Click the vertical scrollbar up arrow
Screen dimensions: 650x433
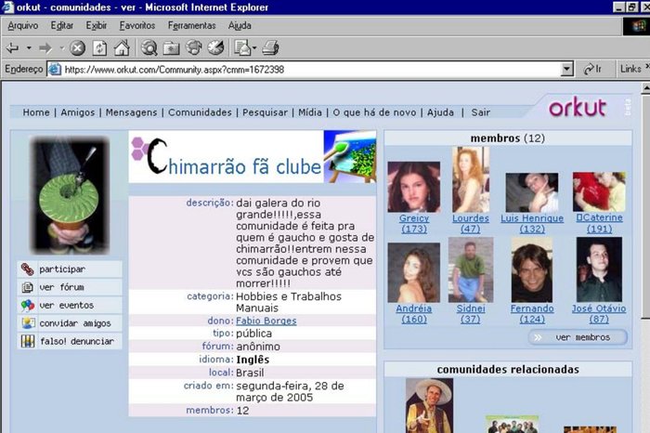(x=646, y=87)
